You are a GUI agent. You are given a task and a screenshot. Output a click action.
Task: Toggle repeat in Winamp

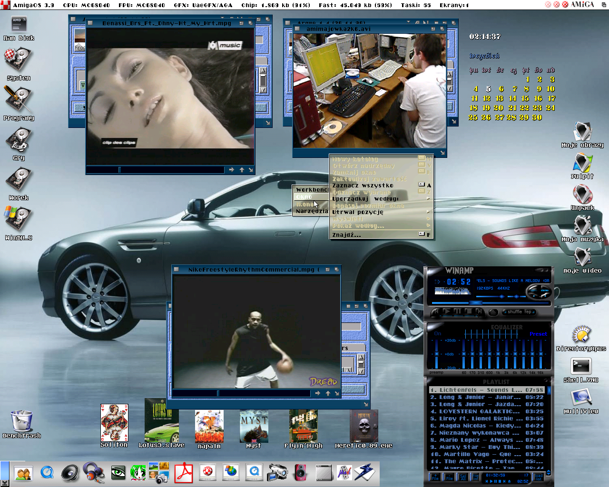point(530,312)
